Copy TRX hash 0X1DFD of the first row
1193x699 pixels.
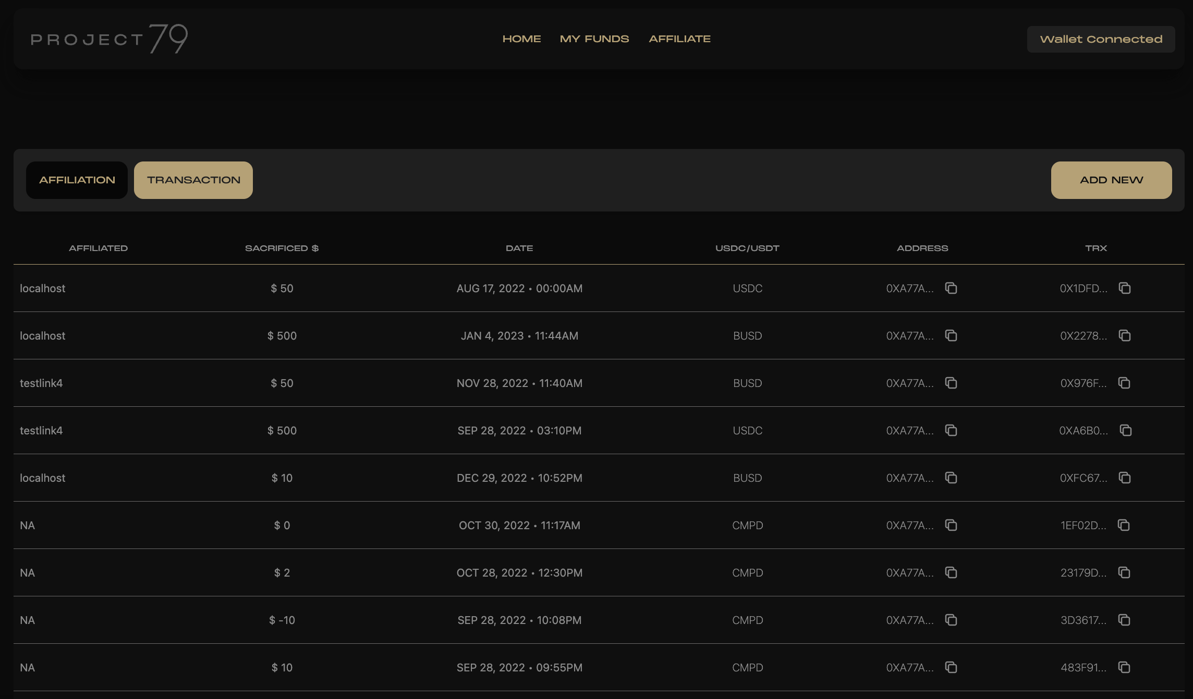tap(1125, 288)
